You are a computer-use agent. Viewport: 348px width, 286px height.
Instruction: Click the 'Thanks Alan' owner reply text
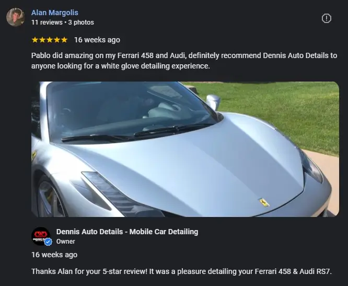click(181, 271)
